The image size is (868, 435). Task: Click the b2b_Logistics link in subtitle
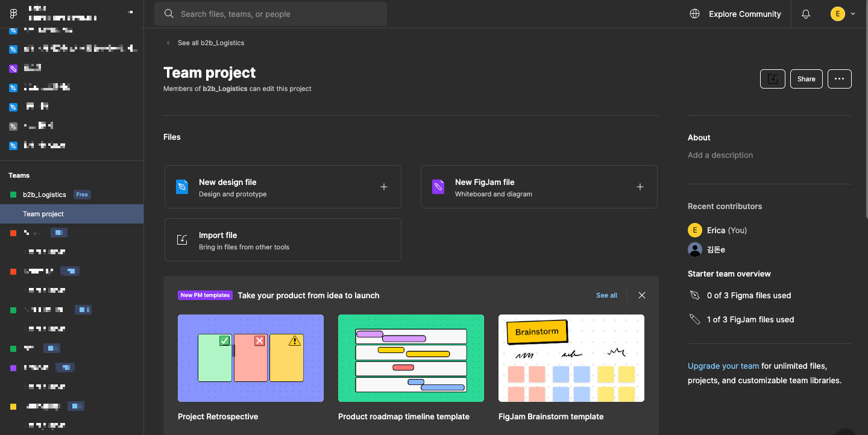point(225,89)
